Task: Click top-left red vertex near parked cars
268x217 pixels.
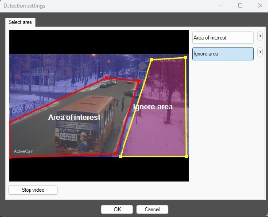Action: point(107,78)
